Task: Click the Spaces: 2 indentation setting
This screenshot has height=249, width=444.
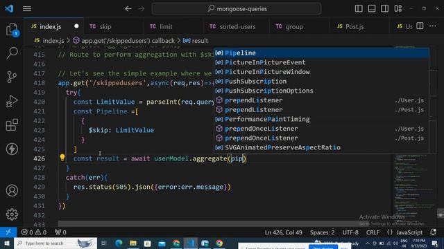Action: 322,232
